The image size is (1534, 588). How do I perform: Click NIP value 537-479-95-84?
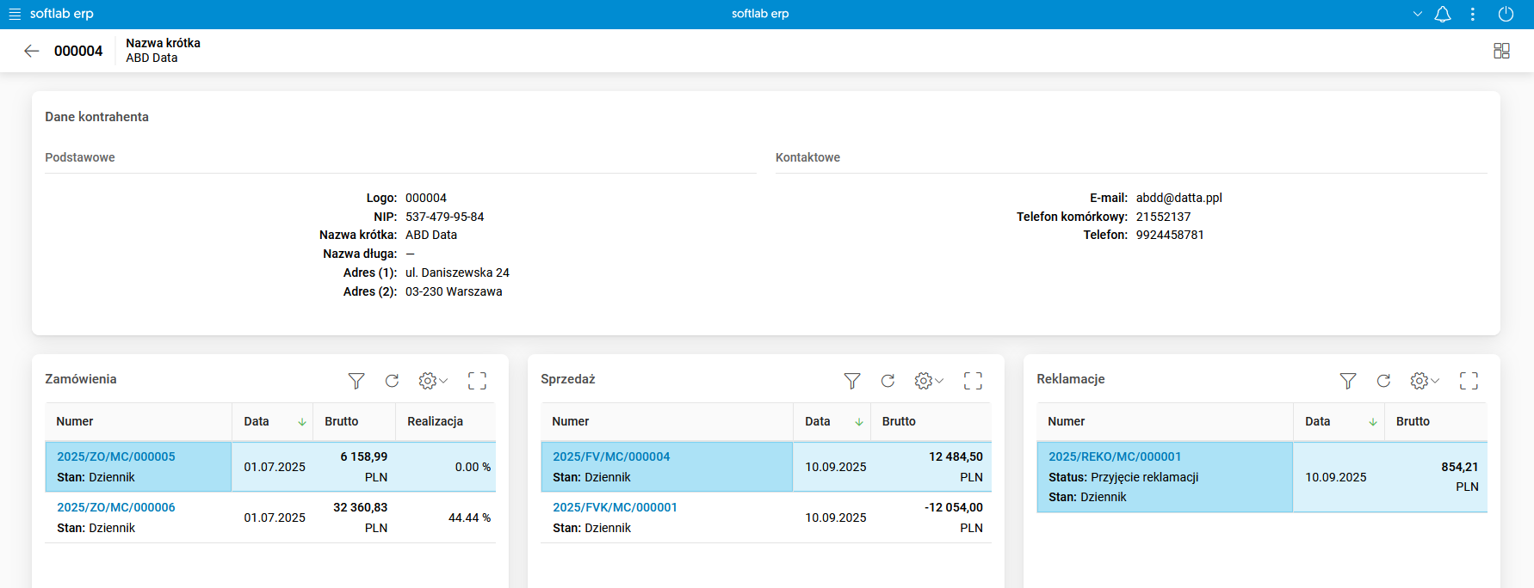[x=444, y=217]
